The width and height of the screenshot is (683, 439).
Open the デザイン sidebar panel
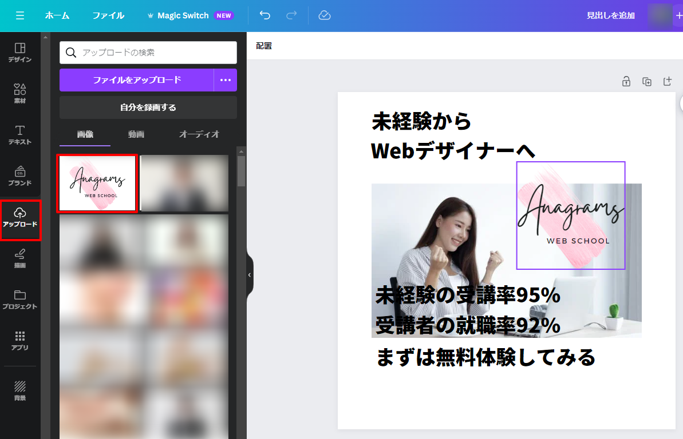coord(20,53)
